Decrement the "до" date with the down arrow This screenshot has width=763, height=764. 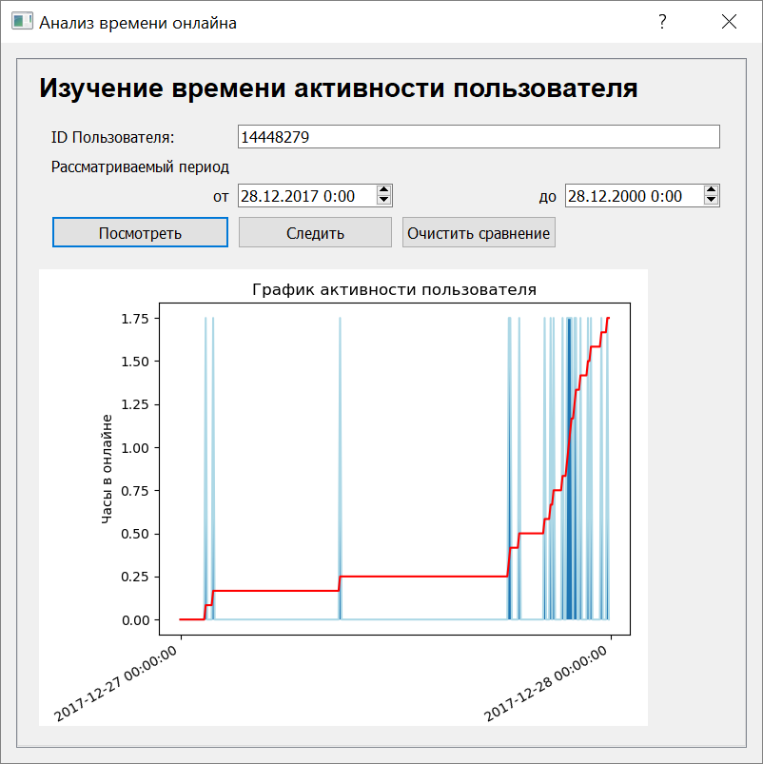(x=712, y=201)
